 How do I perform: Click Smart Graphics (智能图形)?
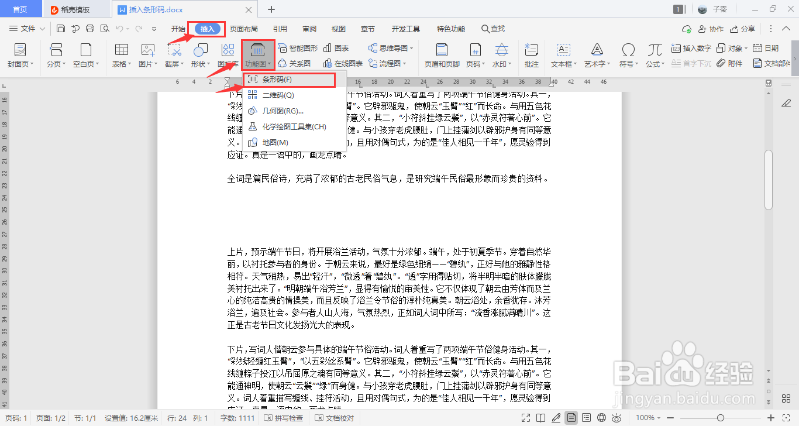tap(298, 48)
